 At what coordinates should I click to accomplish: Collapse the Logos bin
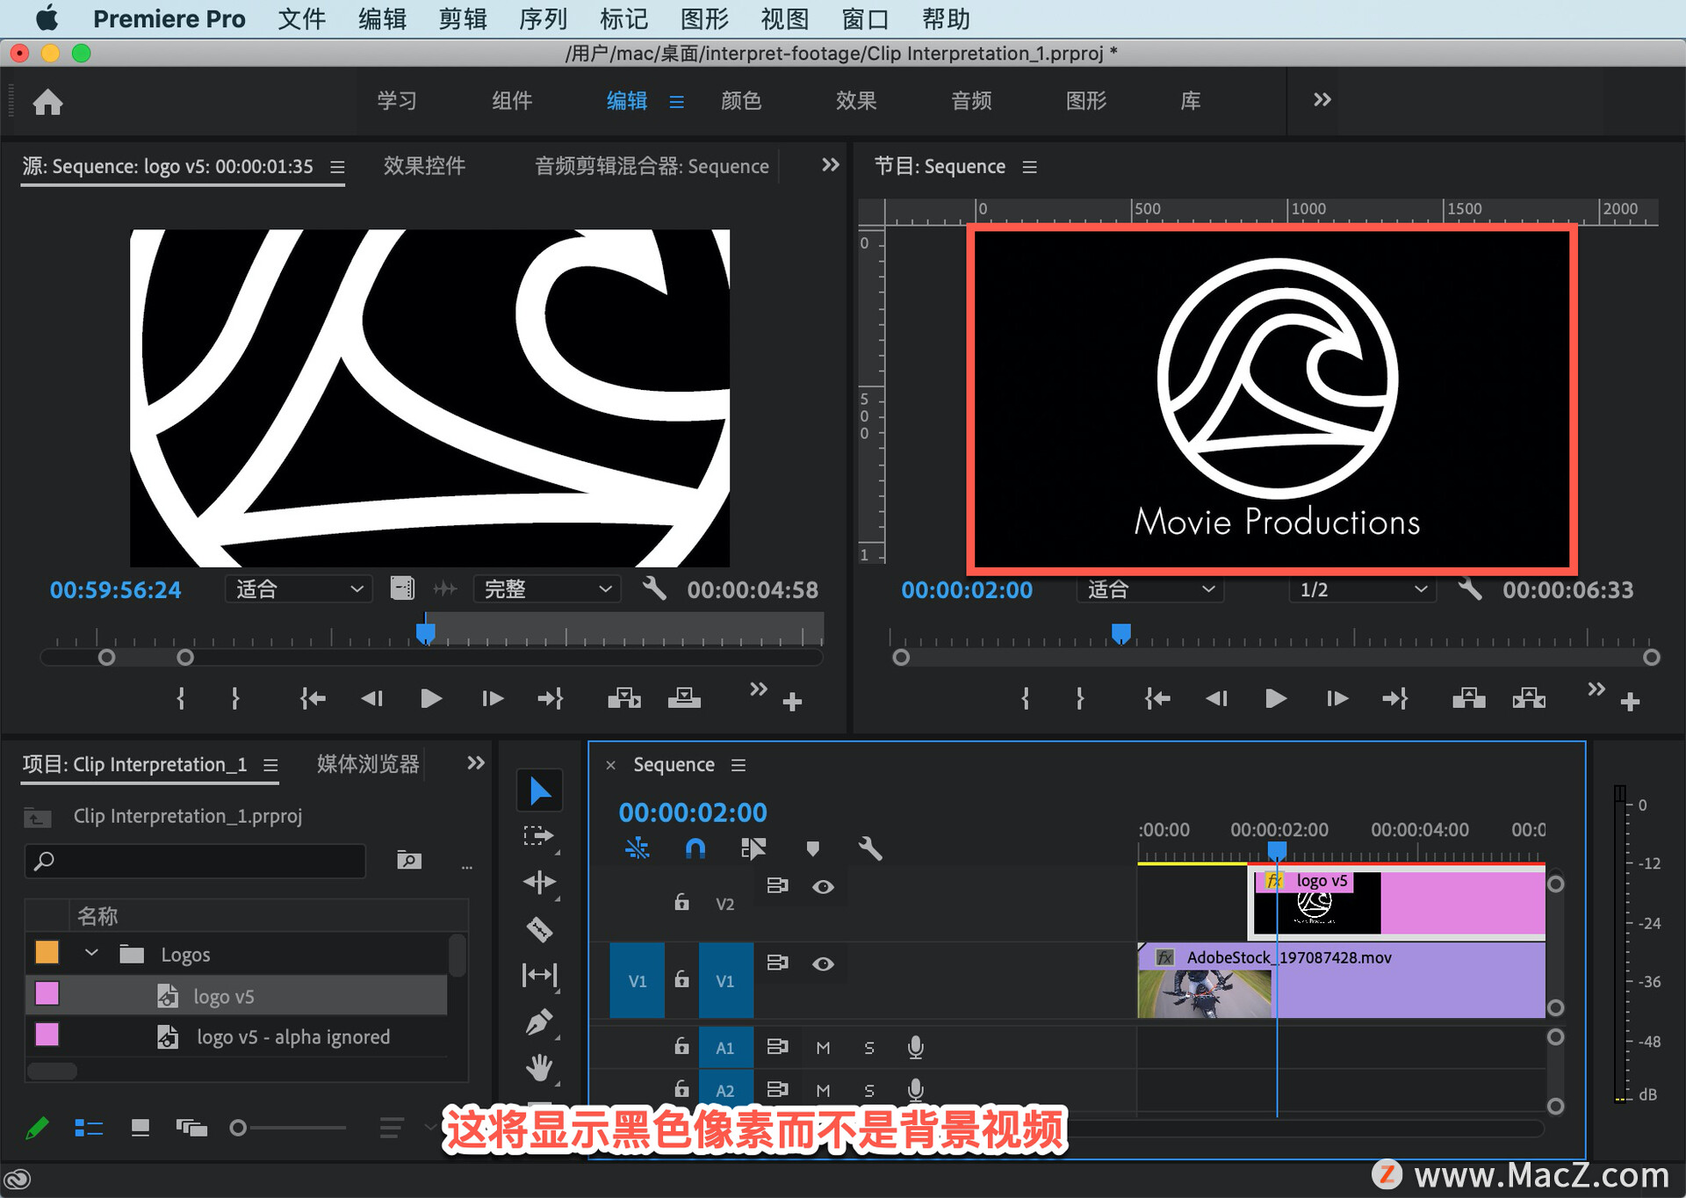click(91, 953)
